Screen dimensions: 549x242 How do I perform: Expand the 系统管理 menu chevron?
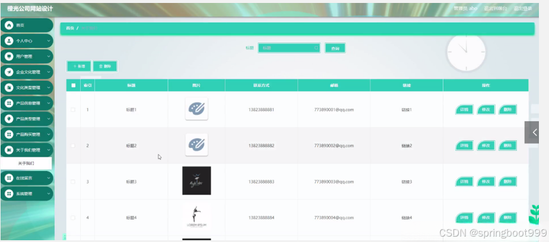(x=48, y=193)
